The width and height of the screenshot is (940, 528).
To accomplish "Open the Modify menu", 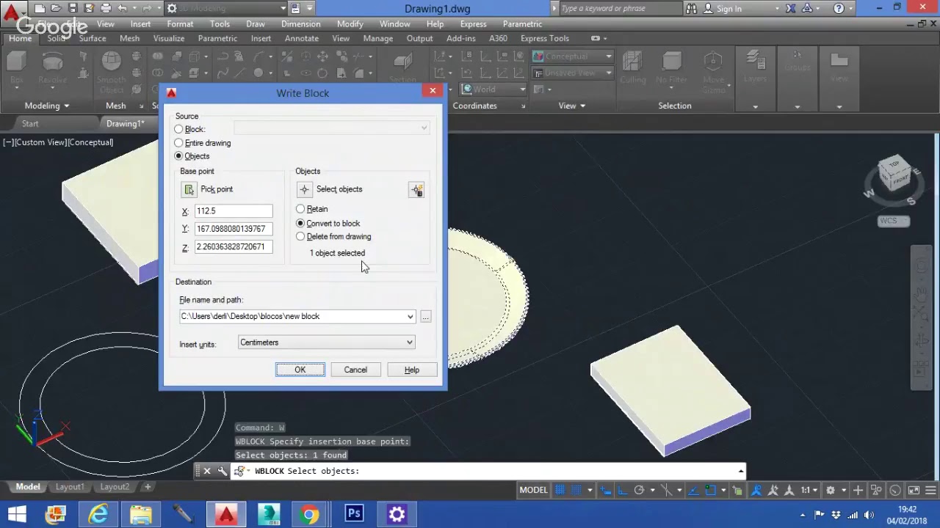I will click(350, 23).
